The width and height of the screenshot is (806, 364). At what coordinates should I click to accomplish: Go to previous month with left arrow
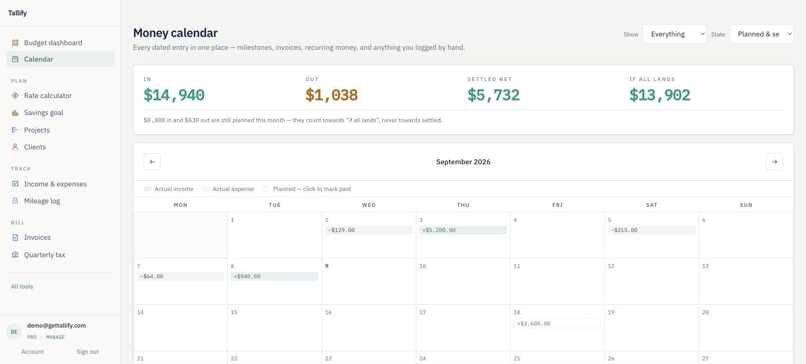(152, 162)
